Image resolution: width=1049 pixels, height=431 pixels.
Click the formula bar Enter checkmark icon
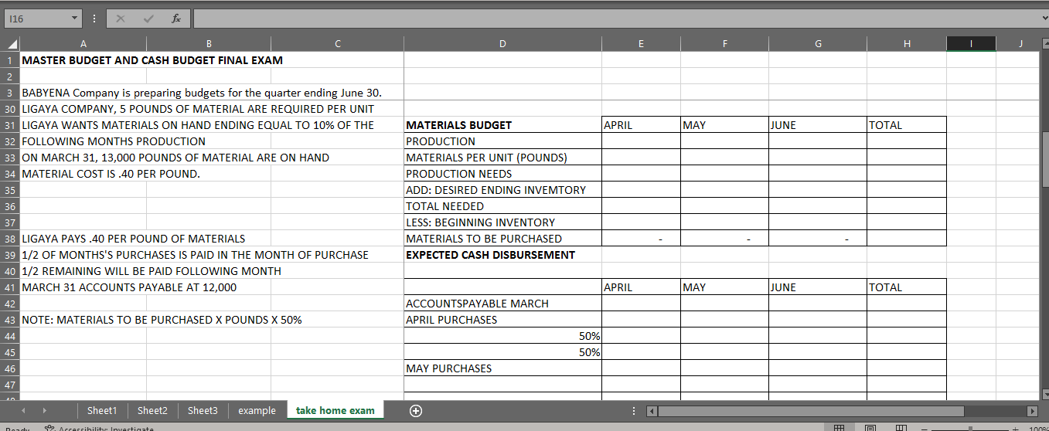click(x=149, y=19)
